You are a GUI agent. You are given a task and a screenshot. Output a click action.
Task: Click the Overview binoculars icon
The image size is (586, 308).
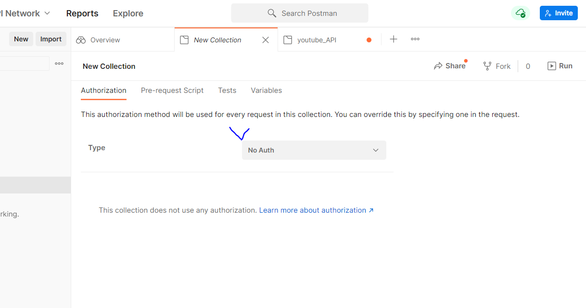[x=81, y=40]
